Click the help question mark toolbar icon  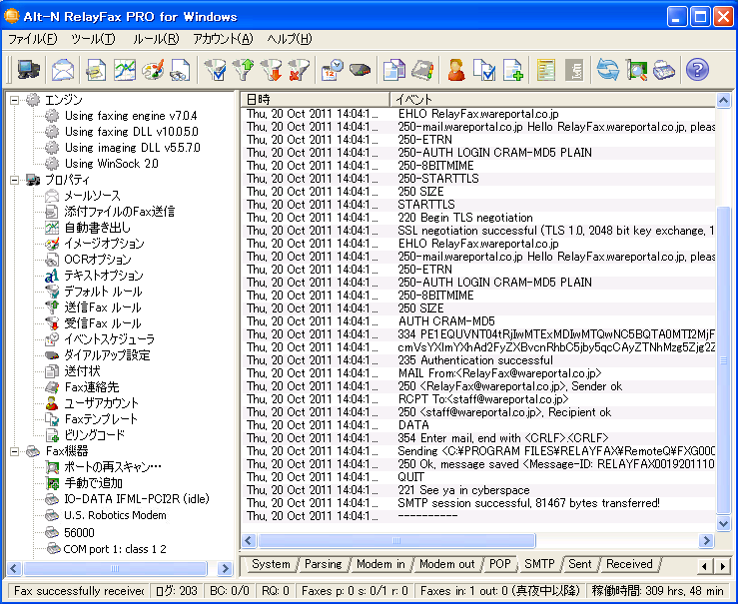click(x=696, y=70)
